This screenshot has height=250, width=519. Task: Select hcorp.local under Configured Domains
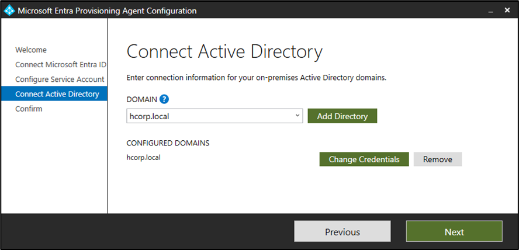point(143,157)
